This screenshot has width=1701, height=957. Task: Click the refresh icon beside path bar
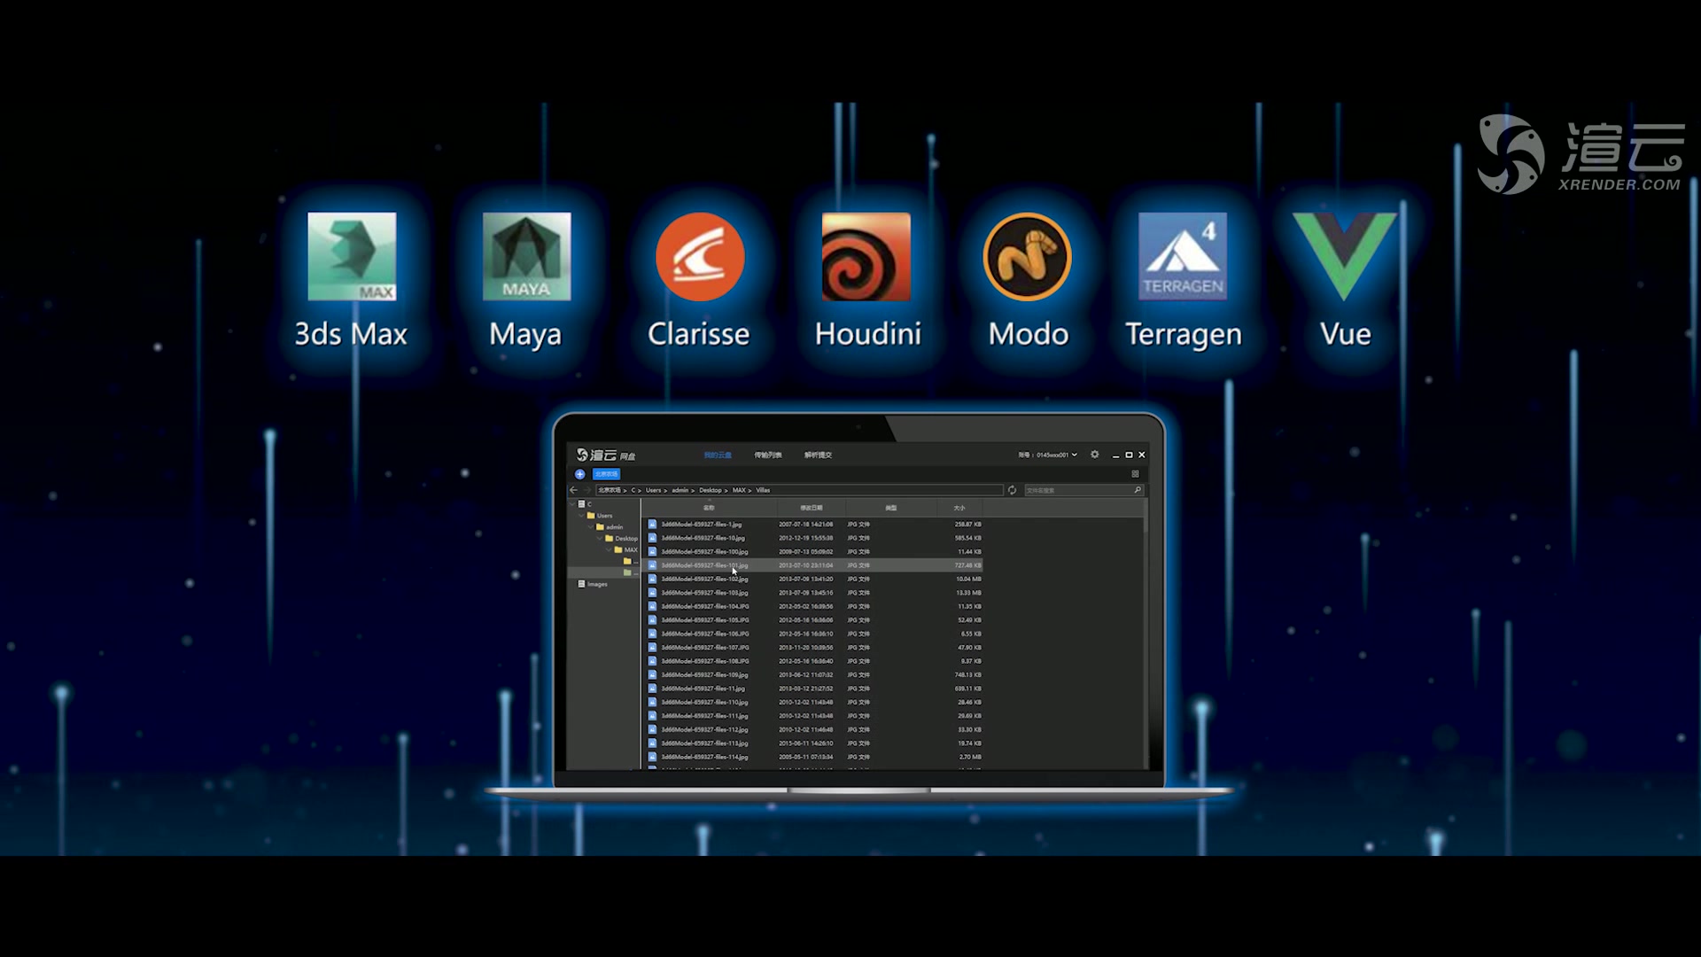click(x=1012, y=490)
